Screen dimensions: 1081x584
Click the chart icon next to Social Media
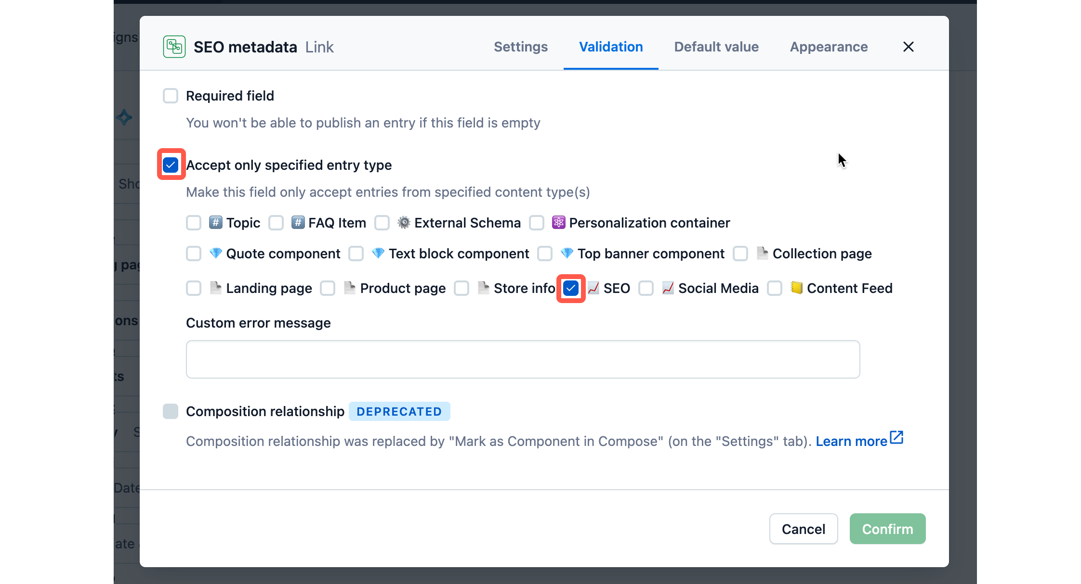tap(668, 288)
